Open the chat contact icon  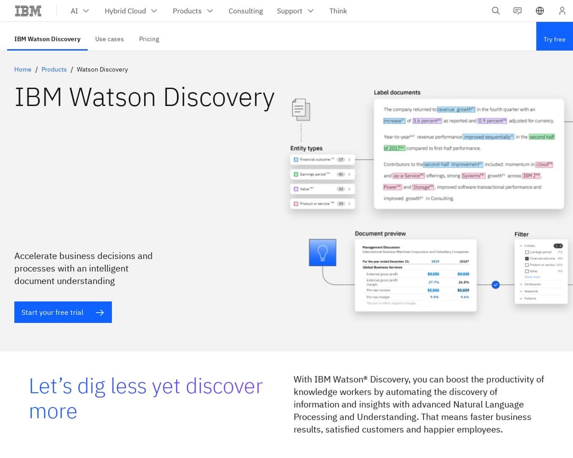coord(517,11)
